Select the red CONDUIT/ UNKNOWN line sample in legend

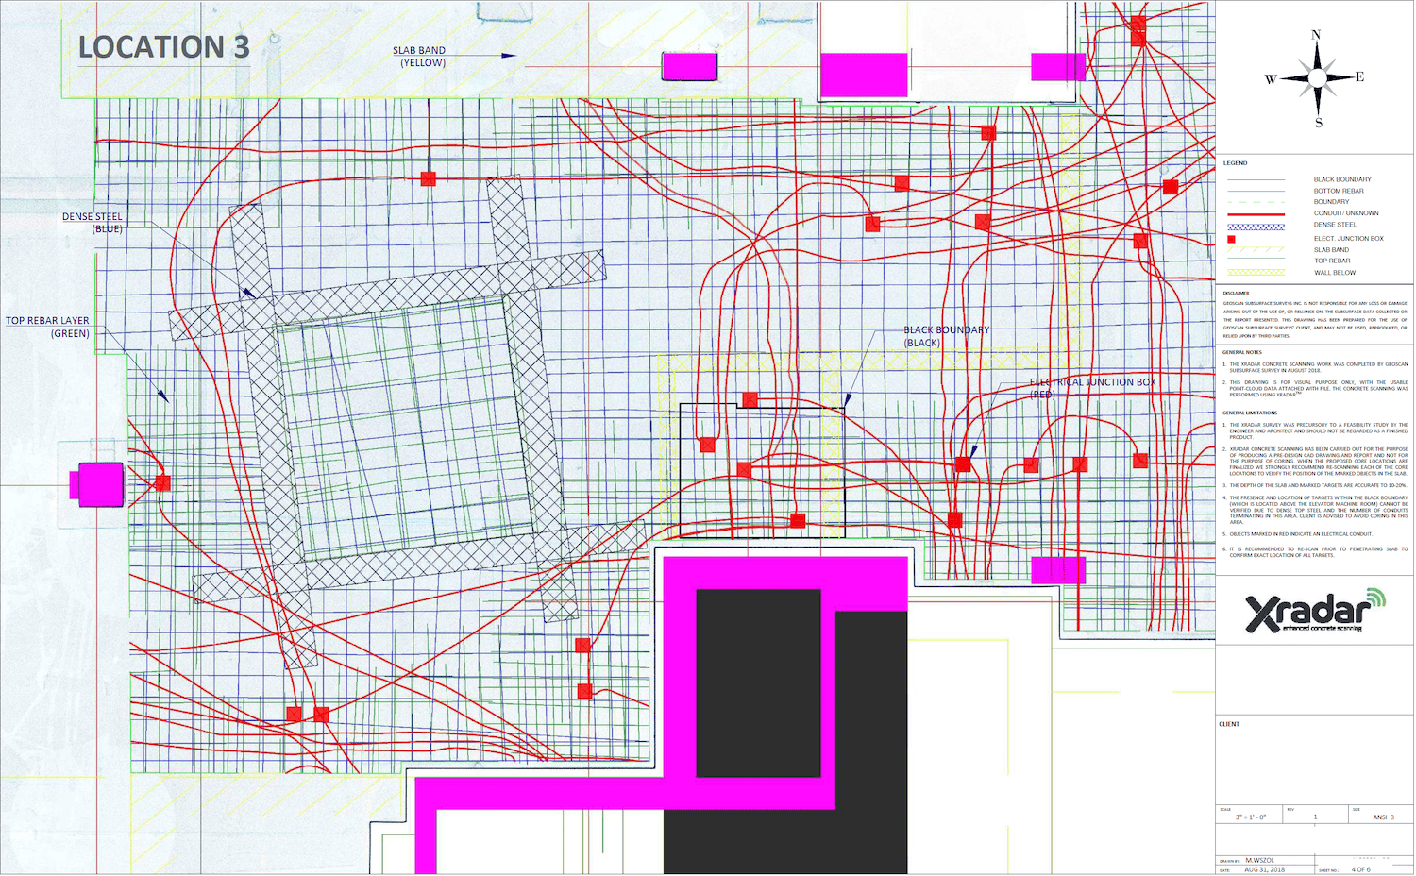pyautogui.click(x=1255, y=214)
